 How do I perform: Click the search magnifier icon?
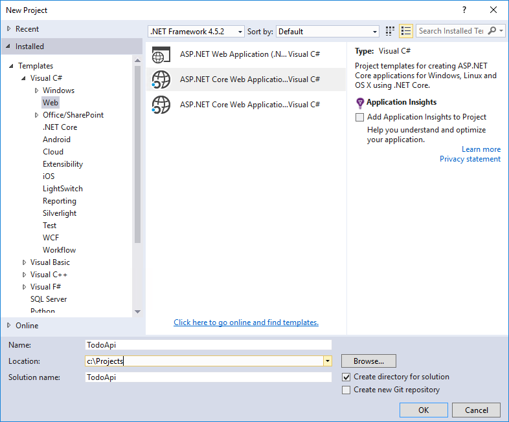tap(492, 31)
